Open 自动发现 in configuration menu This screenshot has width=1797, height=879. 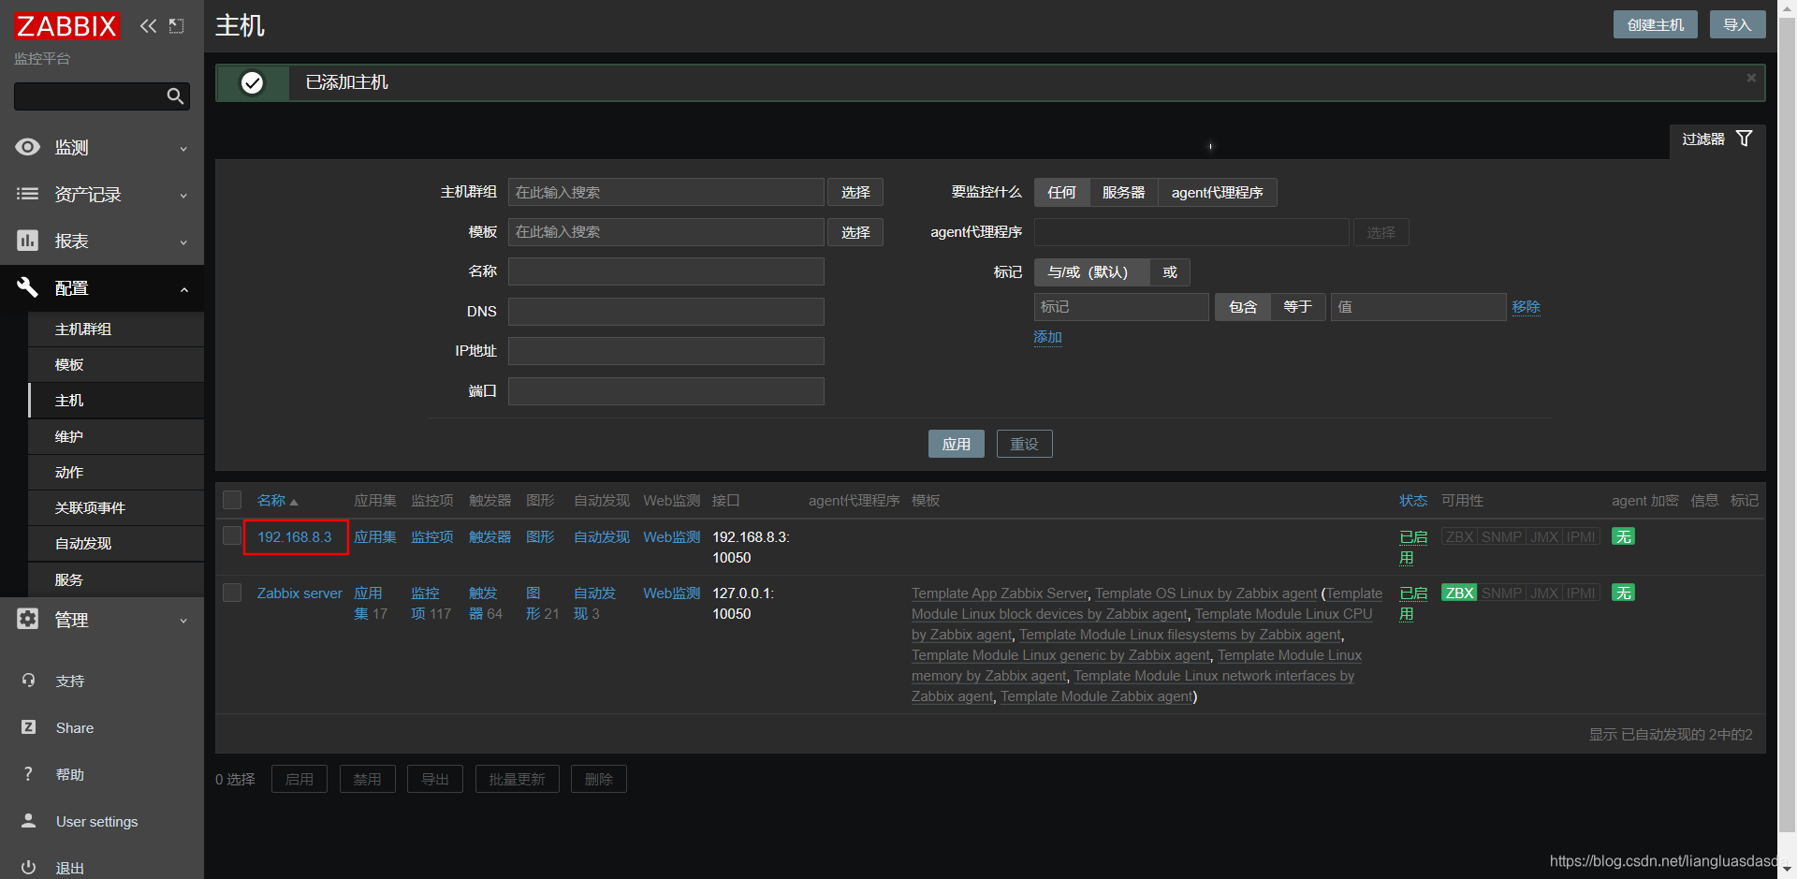coord(116,543)
